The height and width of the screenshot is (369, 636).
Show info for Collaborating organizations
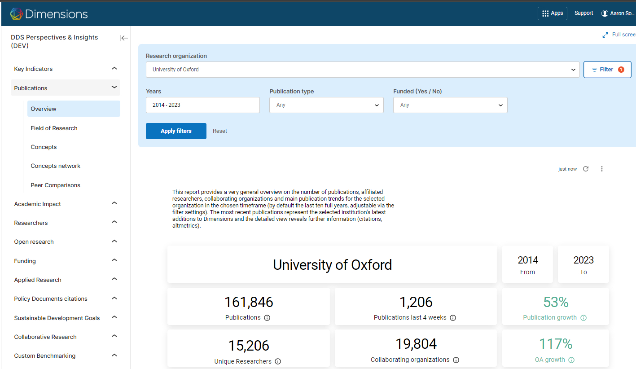(x=456, y=360)
